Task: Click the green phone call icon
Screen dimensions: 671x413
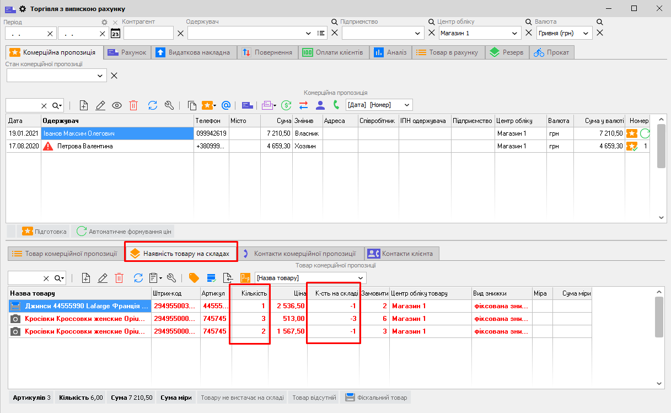Action: [336, 105]
